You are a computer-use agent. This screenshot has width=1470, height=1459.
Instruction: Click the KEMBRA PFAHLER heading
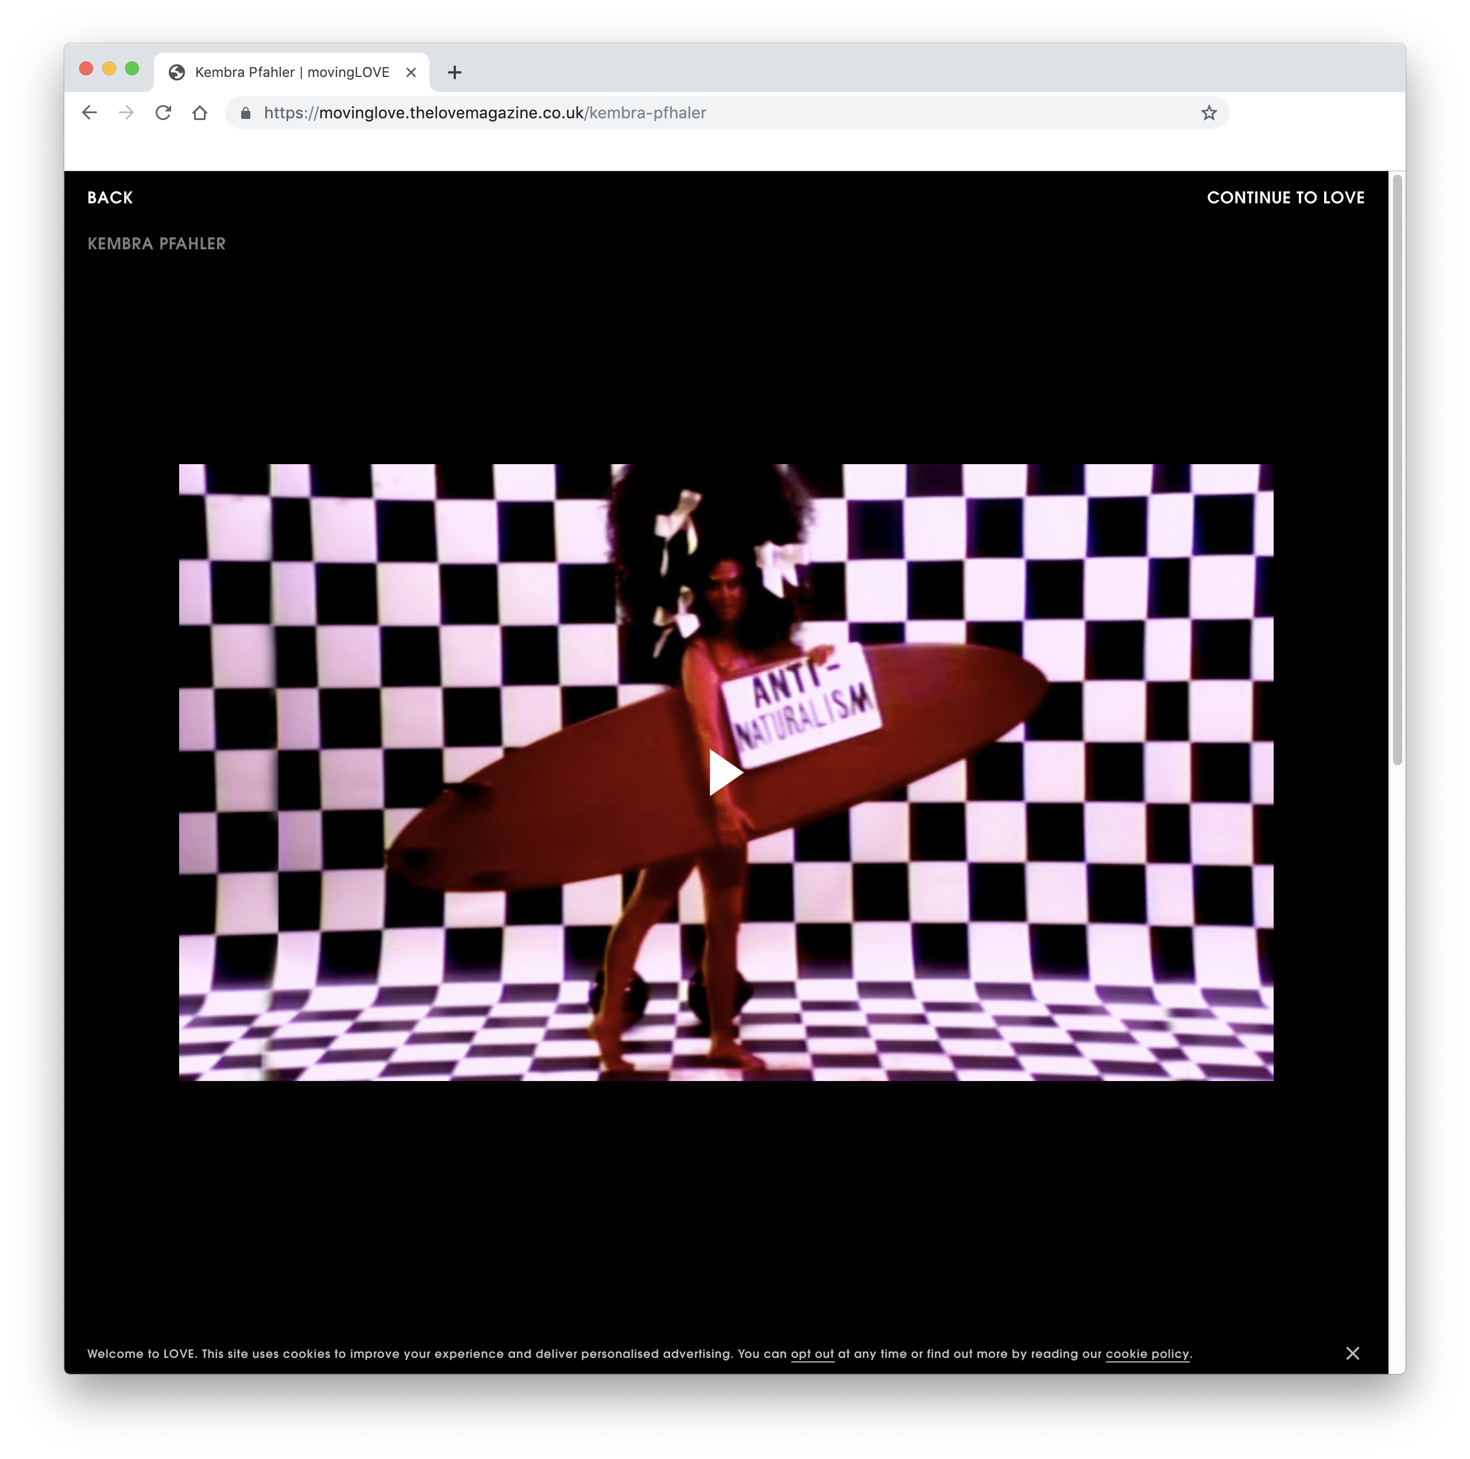[156, 244]
